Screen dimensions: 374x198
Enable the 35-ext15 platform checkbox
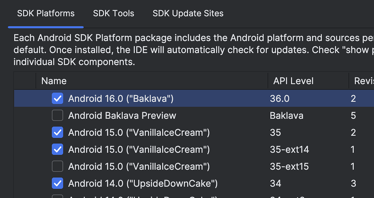tap(57, 166)
